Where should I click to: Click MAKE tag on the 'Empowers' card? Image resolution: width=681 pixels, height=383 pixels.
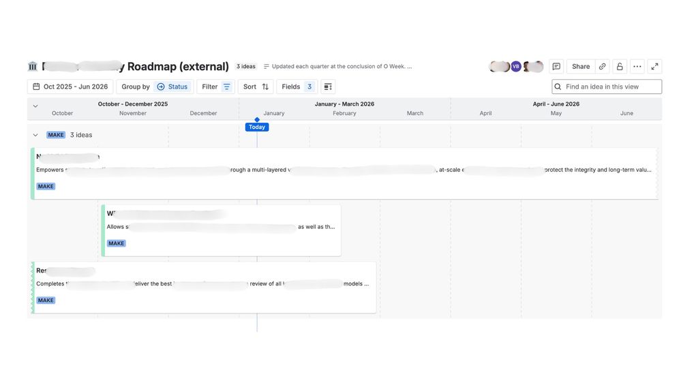pyautogui.click(x=46, y=186)
